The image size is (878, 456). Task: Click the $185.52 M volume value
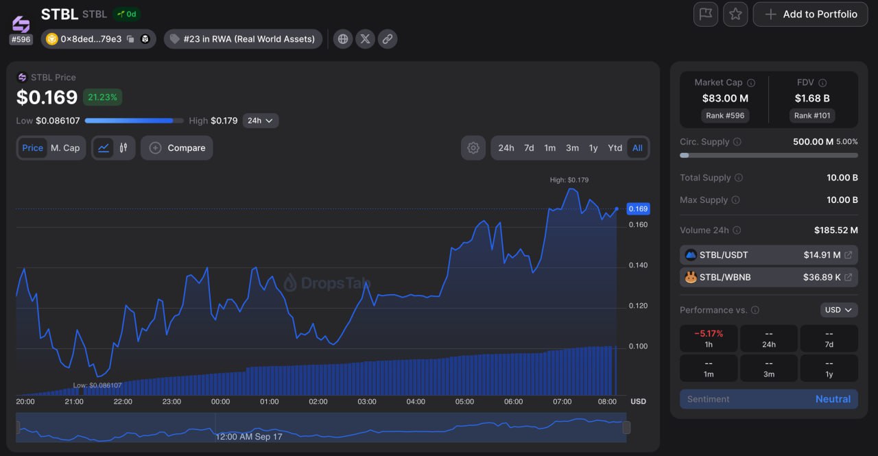click(x=836, y=230)
